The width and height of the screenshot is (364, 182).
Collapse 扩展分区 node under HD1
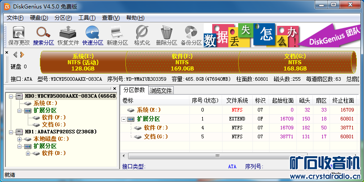click(20, 146)
